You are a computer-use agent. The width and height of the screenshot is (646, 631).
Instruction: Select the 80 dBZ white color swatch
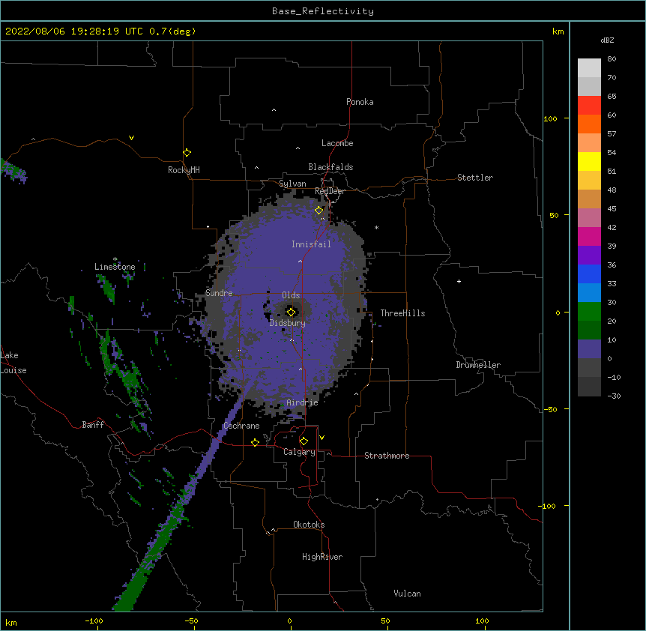point(589,67)
